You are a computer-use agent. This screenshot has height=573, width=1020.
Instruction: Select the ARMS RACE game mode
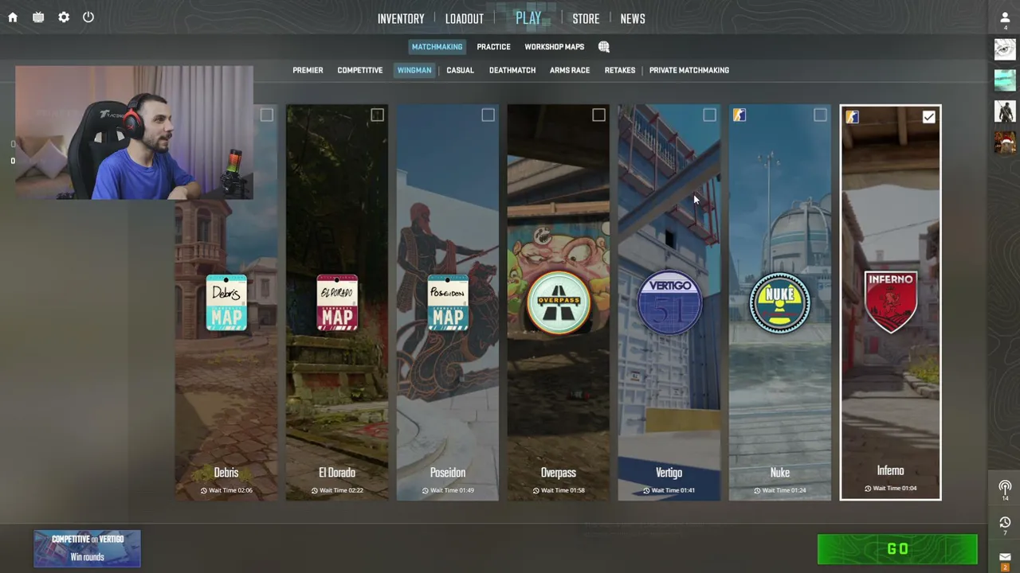click(x=570, y=70)
